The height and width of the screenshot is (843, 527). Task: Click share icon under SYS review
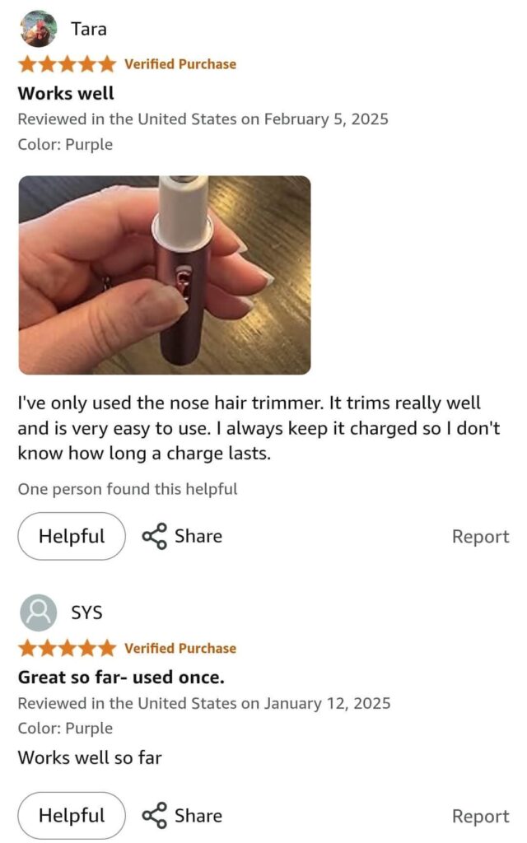point(154,816)
